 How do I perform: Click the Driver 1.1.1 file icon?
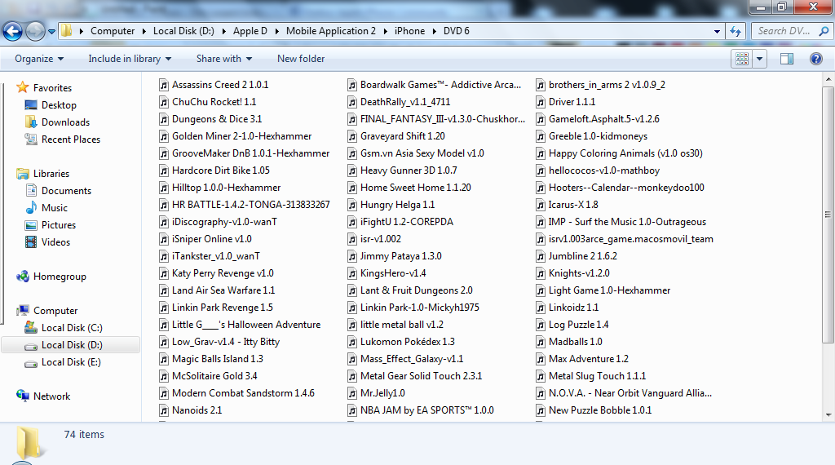pyautogui.click(x=541, y=102)
